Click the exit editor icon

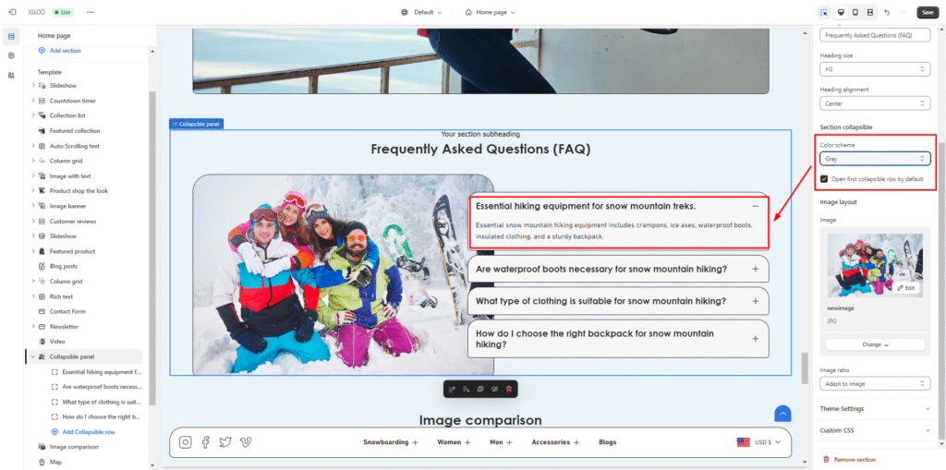(11, 12)
